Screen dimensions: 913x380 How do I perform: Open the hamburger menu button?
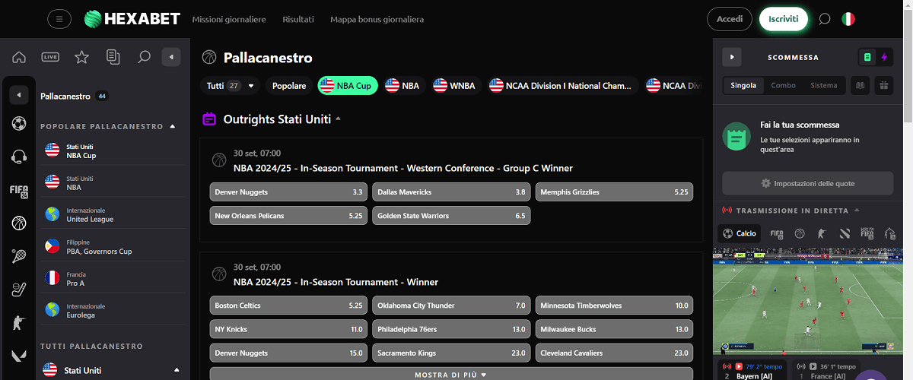[59, 19]
